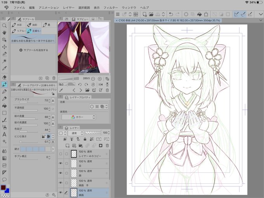Select the Eraser tool in toolbar
Image resolution: width=264 pixels, height=198 pixels.
[x=4, y=77]
